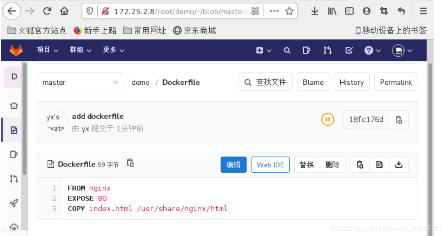Image resolution: width=446 pixels, height=236 pixels.
Task: Open the demo breadcrumb link
Action: tap(141, 82)
